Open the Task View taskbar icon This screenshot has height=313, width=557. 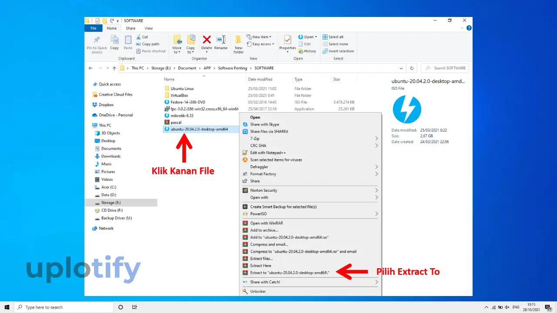point(134,307)
